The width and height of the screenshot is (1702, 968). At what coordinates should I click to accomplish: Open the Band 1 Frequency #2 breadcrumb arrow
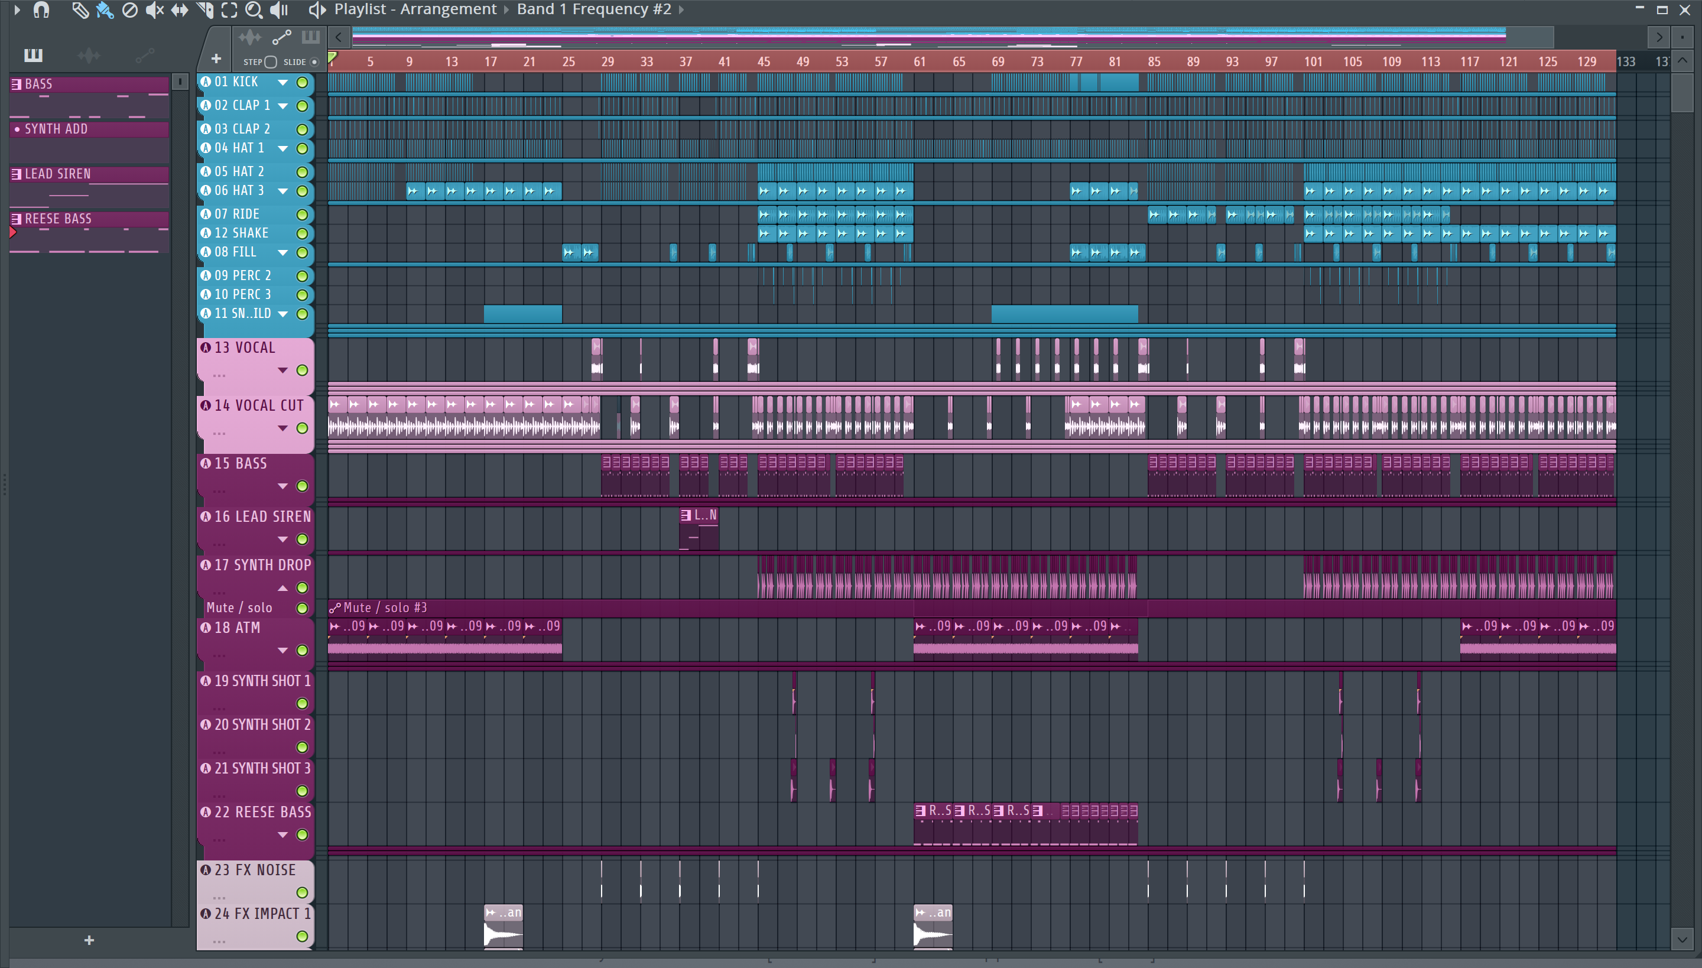pyautogui.click(x=681, y=10)
